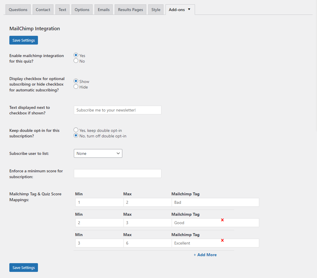The image size is (317, 278).
Task: Click the Mailchimp Tag & Quiz Score Mappings label
Action: [x=35, y=197]
